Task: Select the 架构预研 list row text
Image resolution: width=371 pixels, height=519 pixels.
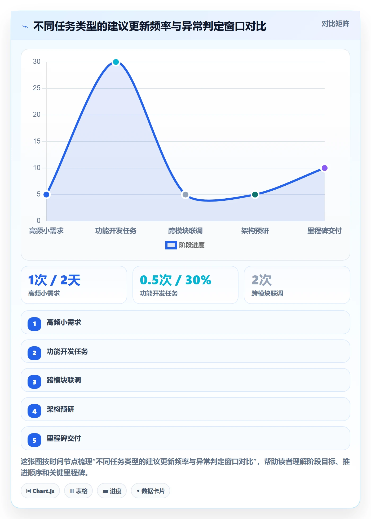Action: click(x=60, y=409)
